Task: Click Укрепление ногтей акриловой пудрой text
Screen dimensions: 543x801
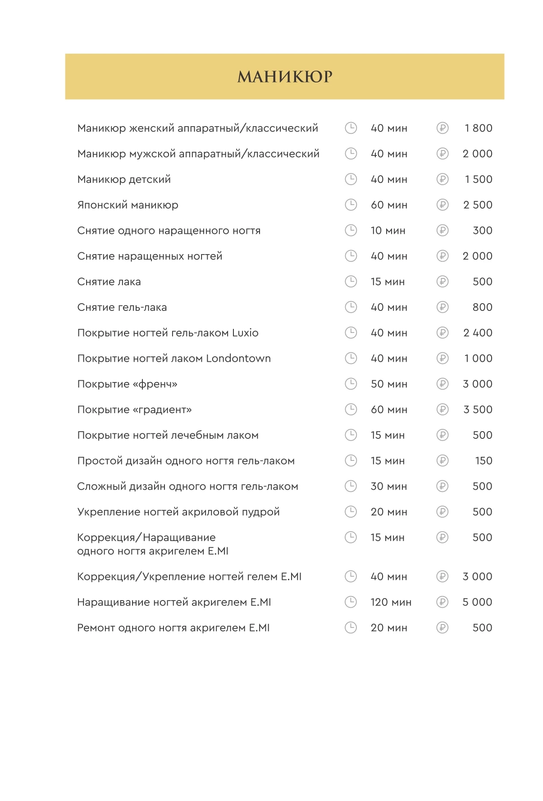Action: [x=178, y=512]
